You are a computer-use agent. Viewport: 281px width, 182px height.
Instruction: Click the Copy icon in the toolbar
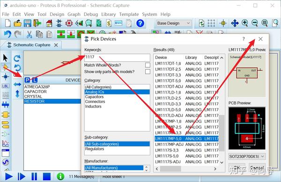[x=39, y=34]
